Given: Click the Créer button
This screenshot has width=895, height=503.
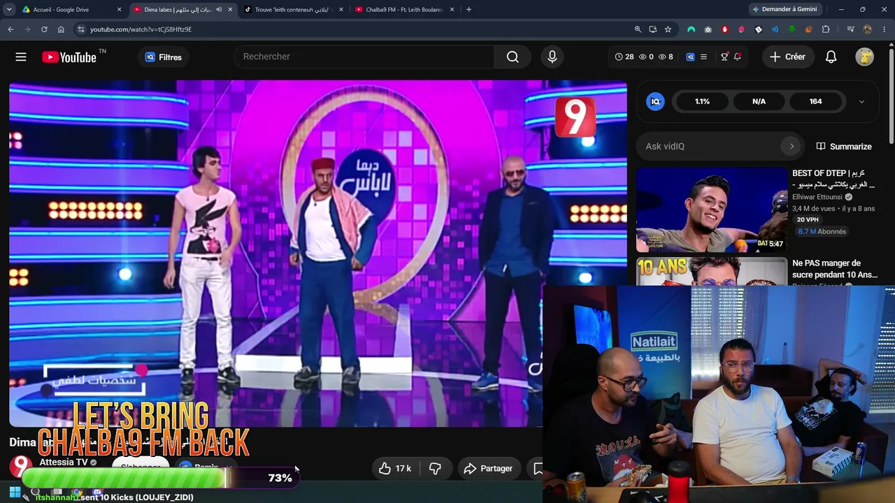Looking at the screenshot, I should (788, 57).
